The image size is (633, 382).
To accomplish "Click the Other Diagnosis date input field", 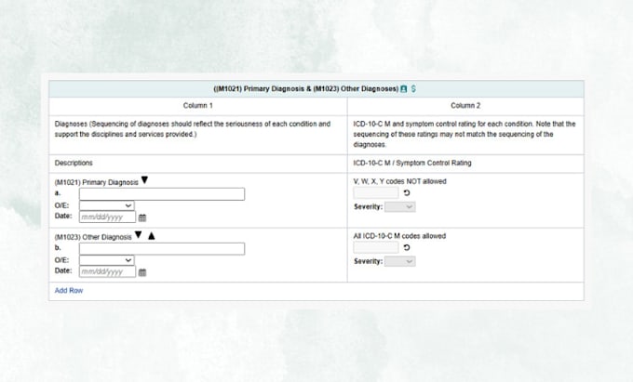I will click(x=107, y=271).
